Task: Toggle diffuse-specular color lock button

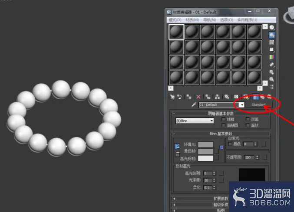Action: pyautogui.click(x=177, y=154)
